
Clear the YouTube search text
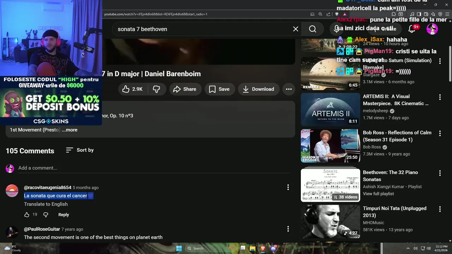[x=296, y=29]
